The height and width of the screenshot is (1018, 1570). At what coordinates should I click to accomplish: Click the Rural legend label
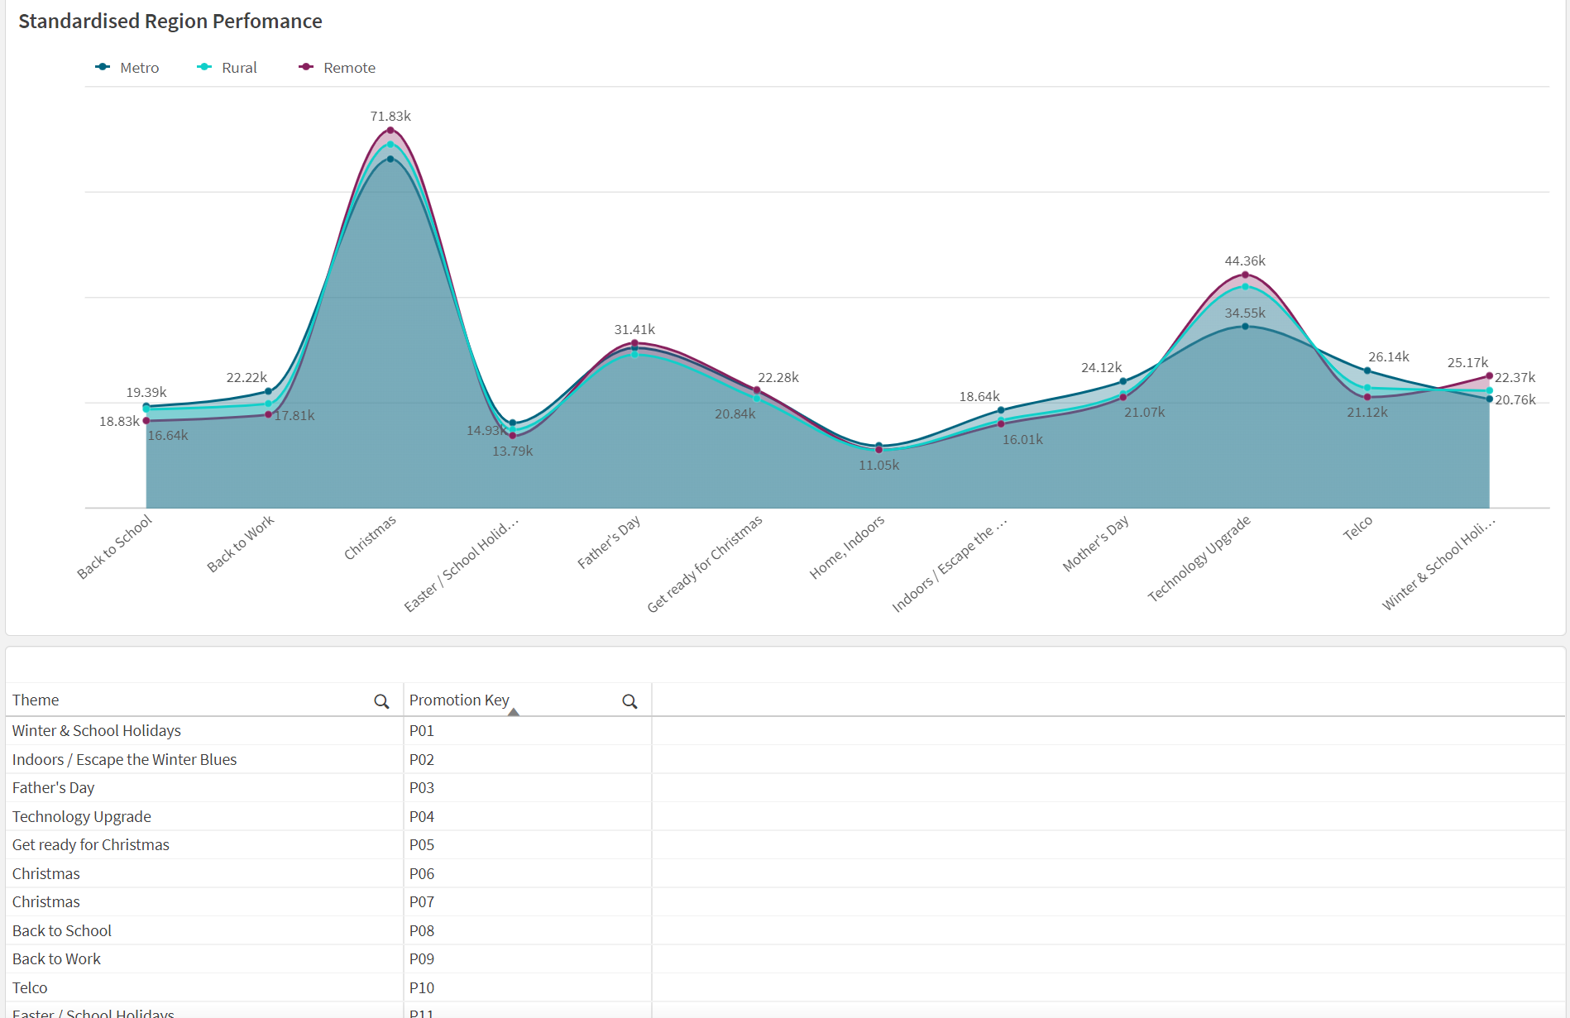(x=239, y=68)
